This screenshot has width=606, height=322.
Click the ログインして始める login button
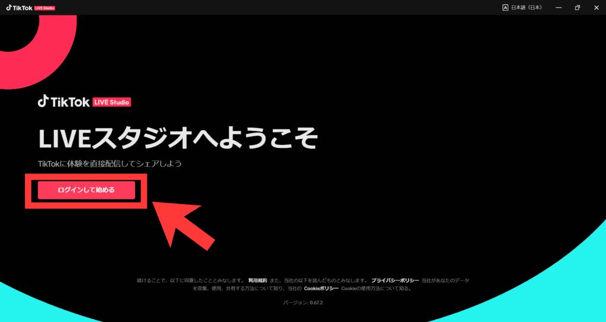(x=86, y=190)
